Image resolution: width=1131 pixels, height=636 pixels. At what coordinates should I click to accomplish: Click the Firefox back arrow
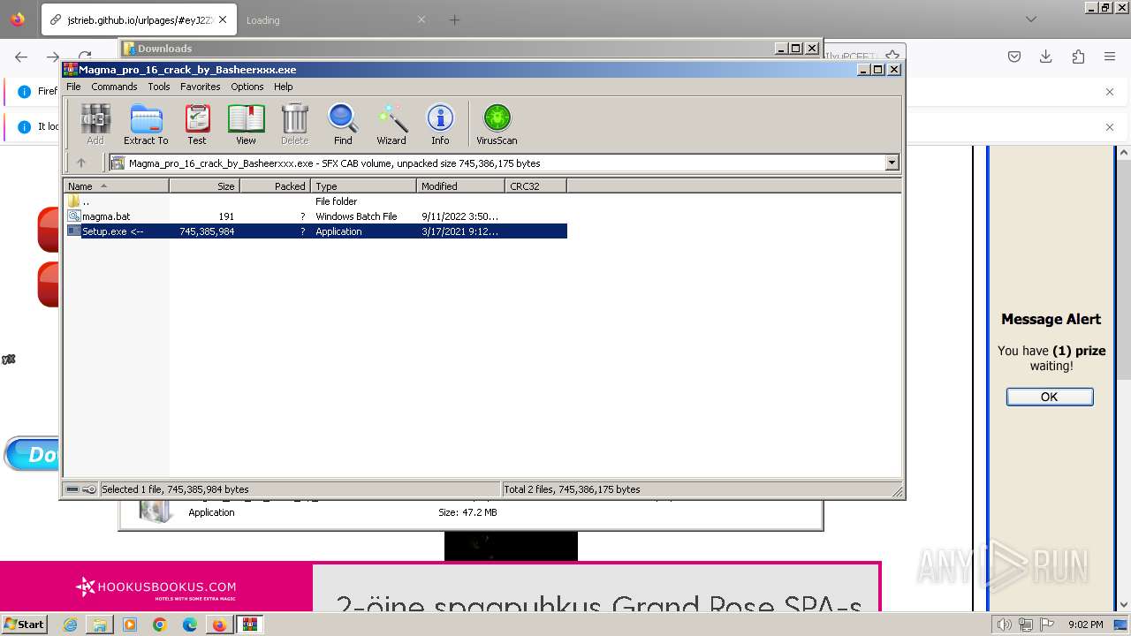pyautogui.click(x=21, y=57)
